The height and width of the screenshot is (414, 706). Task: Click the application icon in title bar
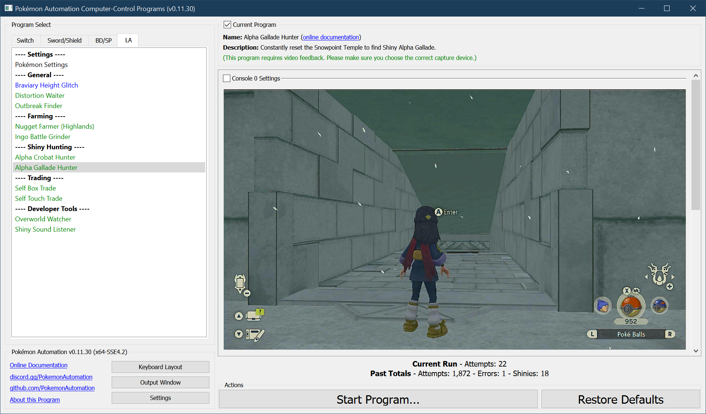tap(8, 8)
